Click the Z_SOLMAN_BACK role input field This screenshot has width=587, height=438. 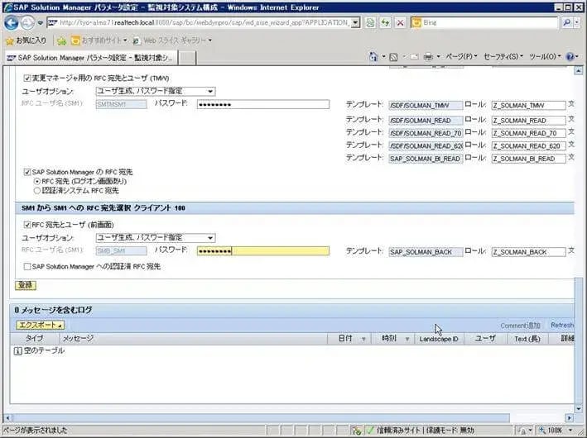pyautogui.click(x=528, y=252)
